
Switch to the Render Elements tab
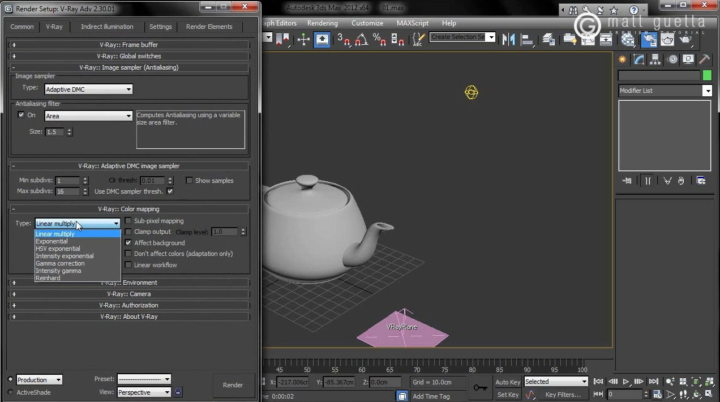click(x=209, y=27)
